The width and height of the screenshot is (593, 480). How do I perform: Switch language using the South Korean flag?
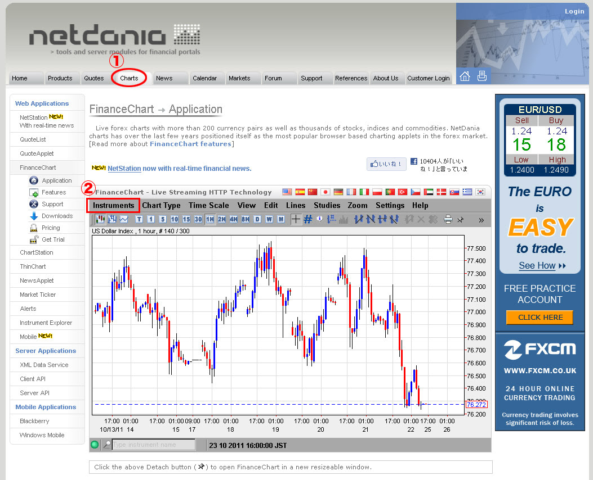click(x=480, y=192)
